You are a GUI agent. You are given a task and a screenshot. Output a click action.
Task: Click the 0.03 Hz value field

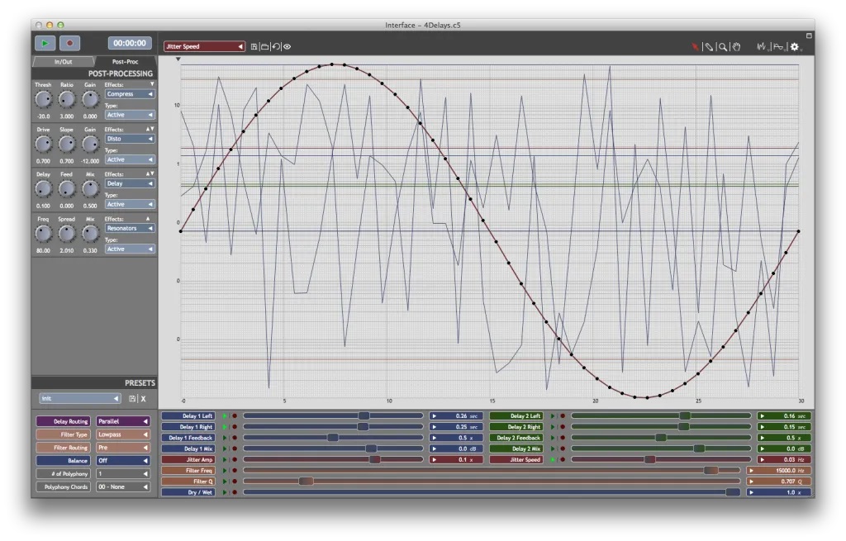point(785,460)
